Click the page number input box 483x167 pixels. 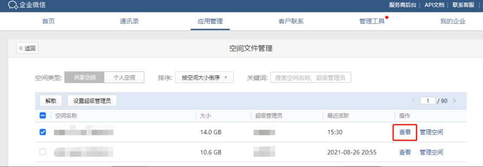click(x=428, y=101)
